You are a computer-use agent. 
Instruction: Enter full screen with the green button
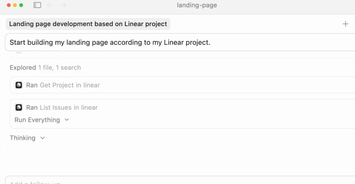click(21, 5)
